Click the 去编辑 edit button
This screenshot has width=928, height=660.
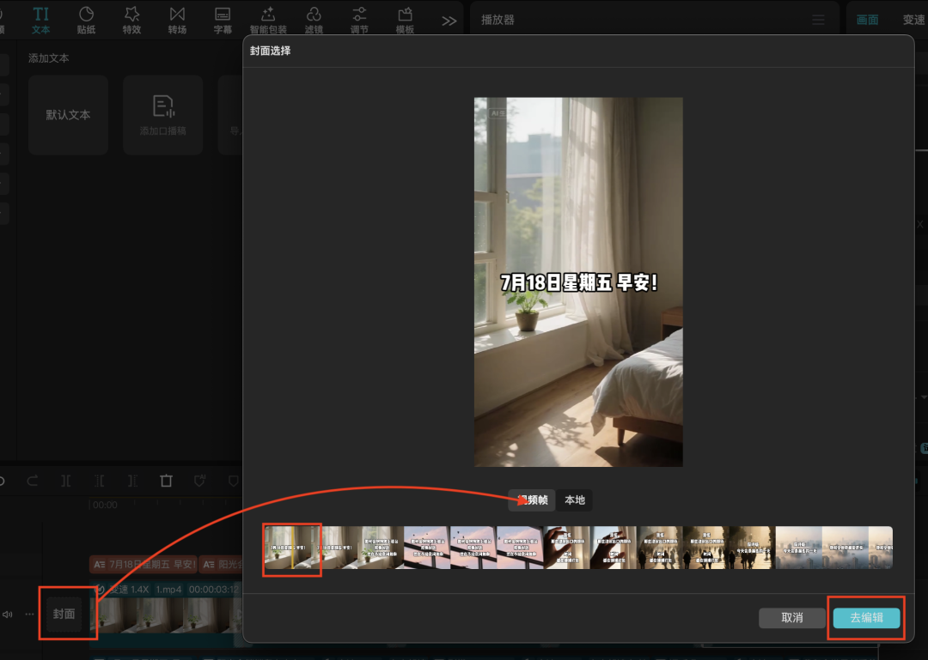point(866,618)
